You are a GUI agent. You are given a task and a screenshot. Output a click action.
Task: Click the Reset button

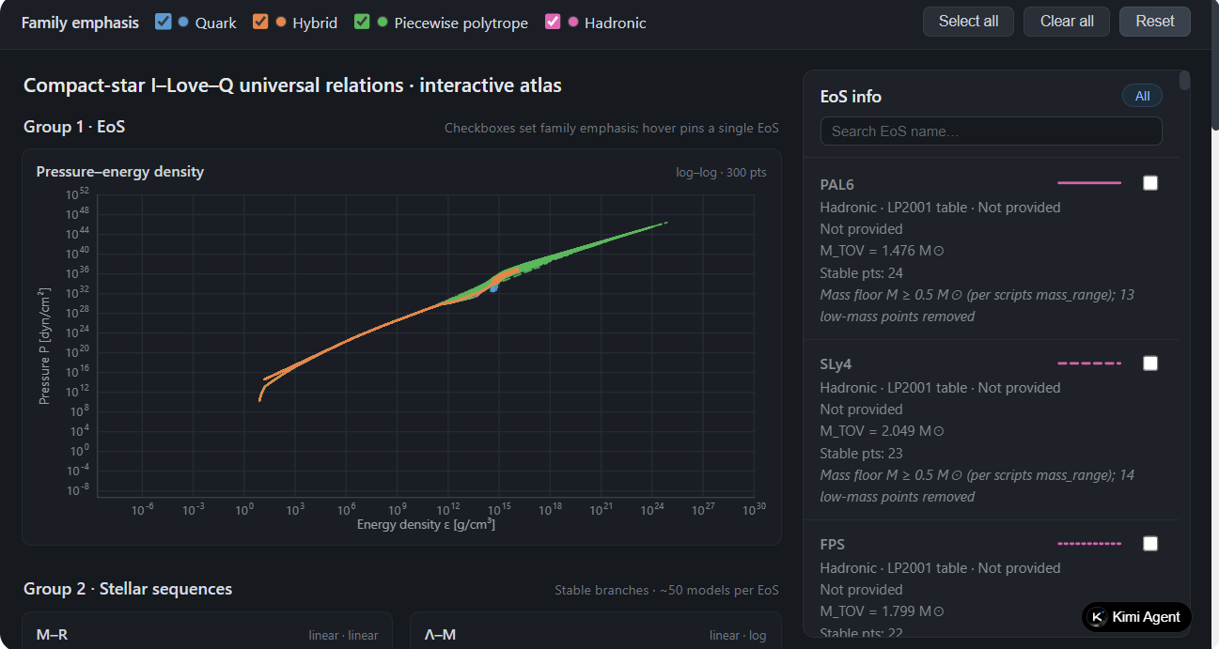pyautogui.click(x=1155, y=22)
